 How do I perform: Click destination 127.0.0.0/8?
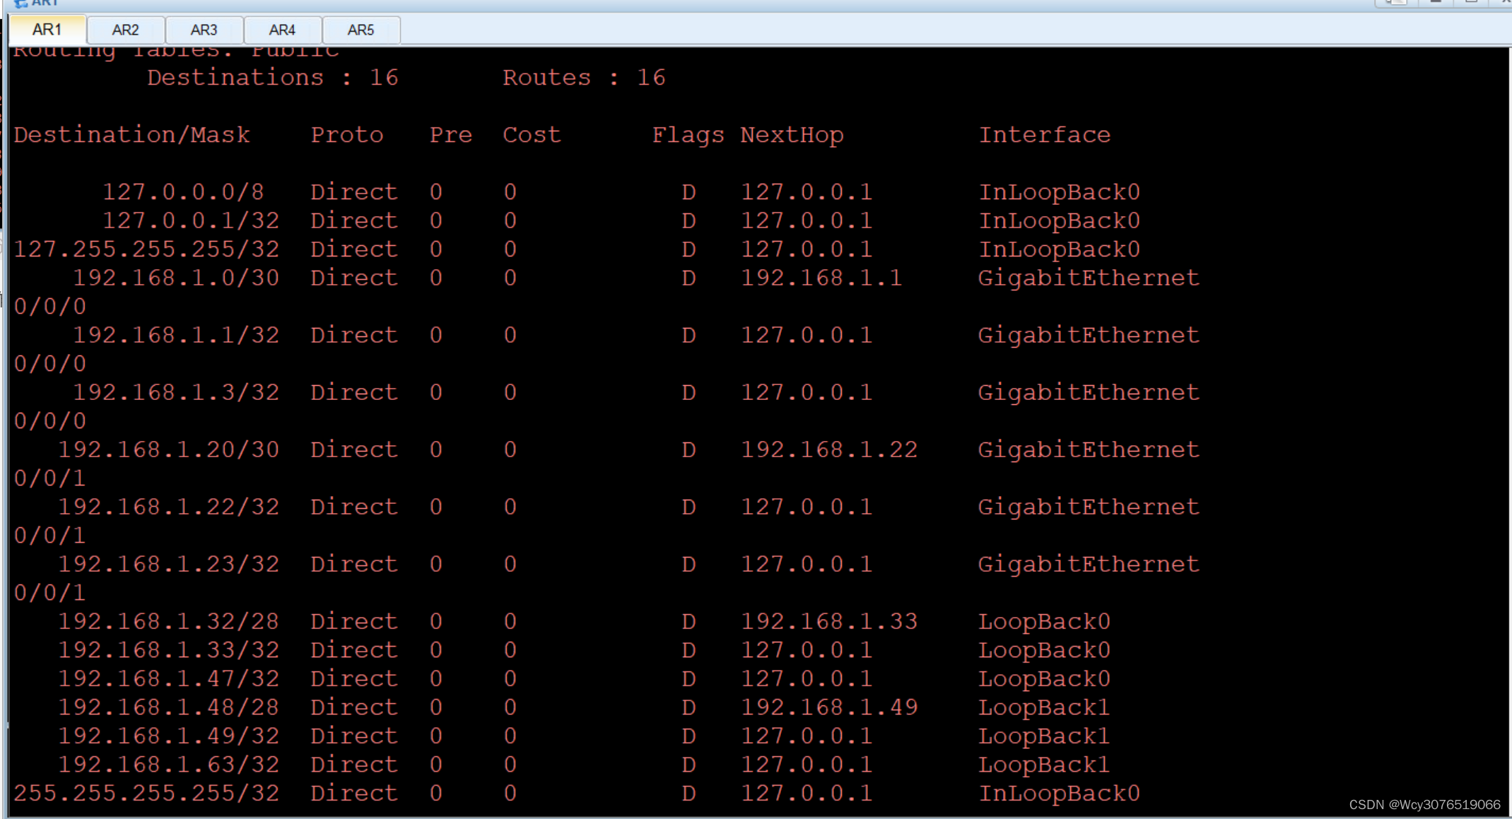click(x=183, y=192)
